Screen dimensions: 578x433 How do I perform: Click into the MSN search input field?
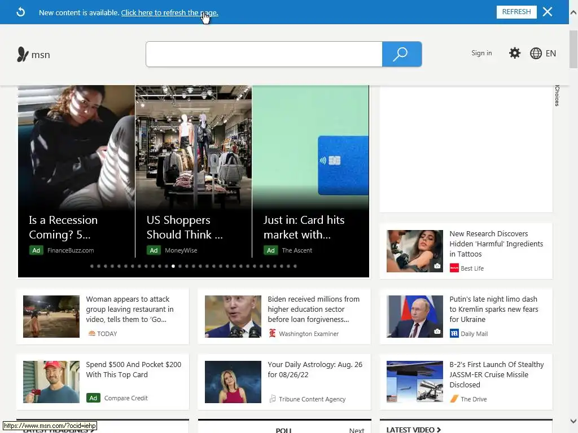(x=264, y=54)
